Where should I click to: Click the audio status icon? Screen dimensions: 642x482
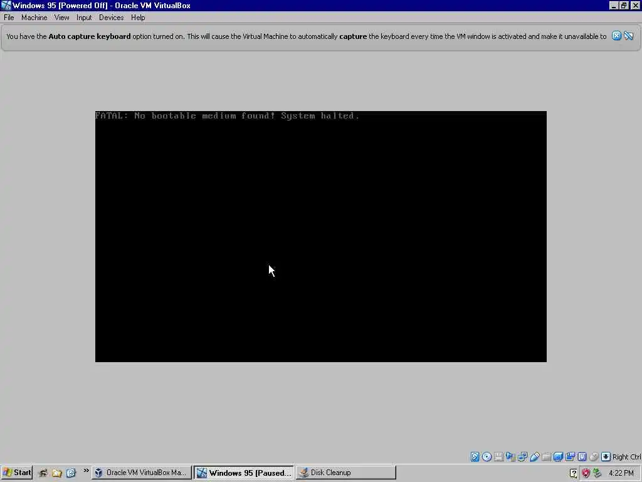tap(510, 457)
